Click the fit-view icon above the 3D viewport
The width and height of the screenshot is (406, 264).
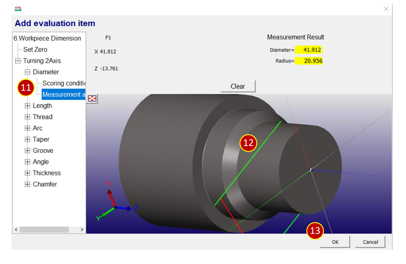click(92, 99)
